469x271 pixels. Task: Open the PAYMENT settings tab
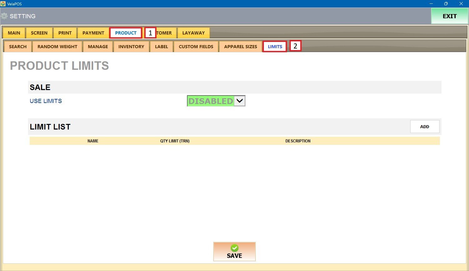pyautogui.click(x=93, y=33)
